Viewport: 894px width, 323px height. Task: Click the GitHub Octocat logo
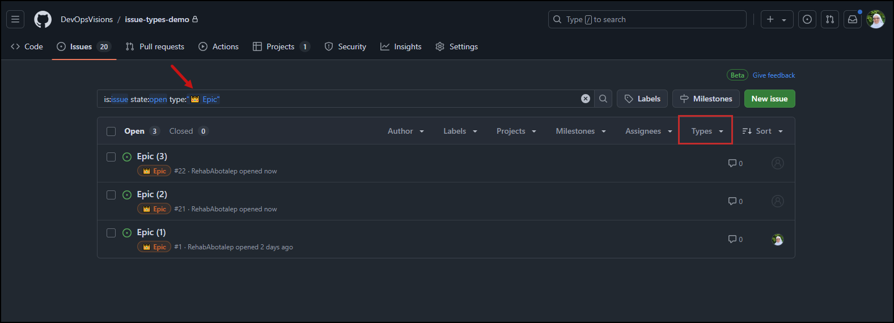pyautogui.click(x=43, y=19)
